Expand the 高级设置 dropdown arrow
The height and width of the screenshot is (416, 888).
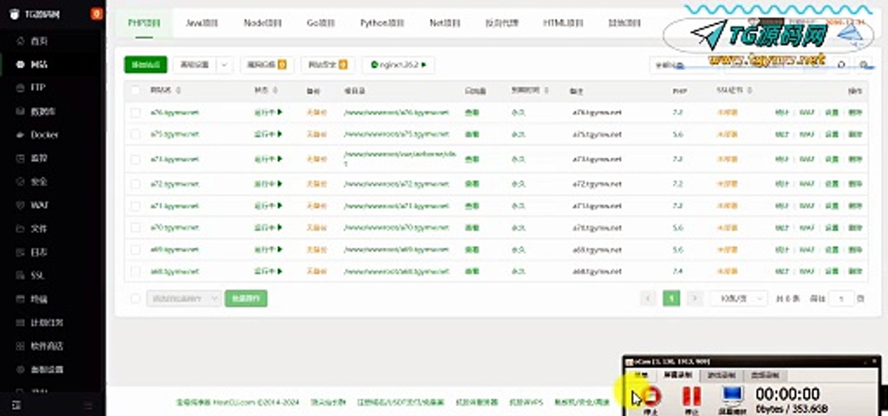[225, 65]
